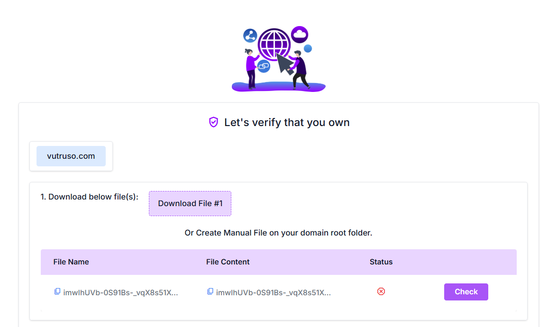Select the file name text imwlhUVb-0S91Bs
The image size is (557, 327).
[120, 293]
